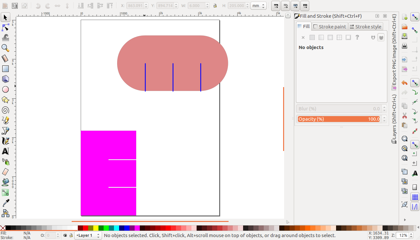Viewport: 420px width, 240px height.
Task: Click the Paste clipboard icon
Action: (x=405, y=125)
